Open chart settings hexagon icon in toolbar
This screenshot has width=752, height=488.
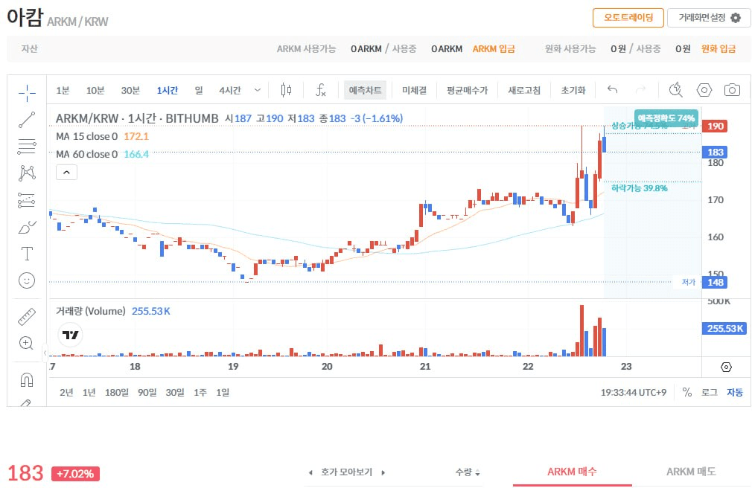(x=704, y=90)
